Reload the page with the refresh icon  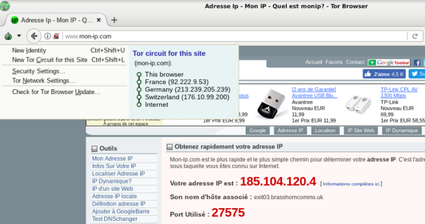(415, 36)
